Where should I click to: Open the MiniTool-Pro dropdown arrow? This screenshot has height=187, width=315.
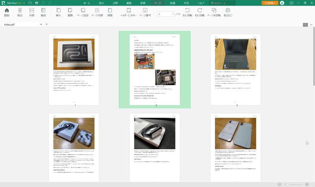[24, 3]
